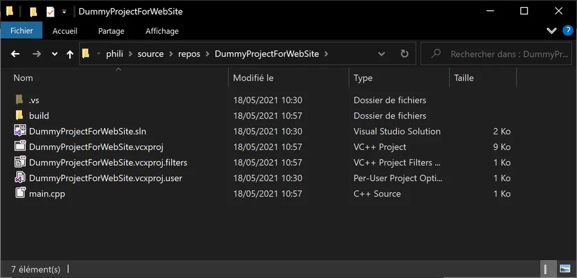Select the main.cpp source file icon
The height and width of the screenshot is (278, 577).
coord(20,193)
